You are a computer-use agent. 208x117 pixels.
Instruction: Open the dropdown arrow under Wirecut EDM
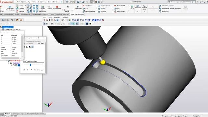click(x=144, y=12)
